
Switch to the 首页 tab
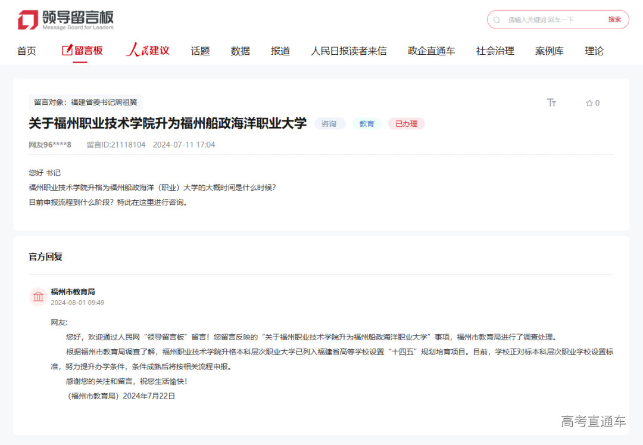click(26, 51)
